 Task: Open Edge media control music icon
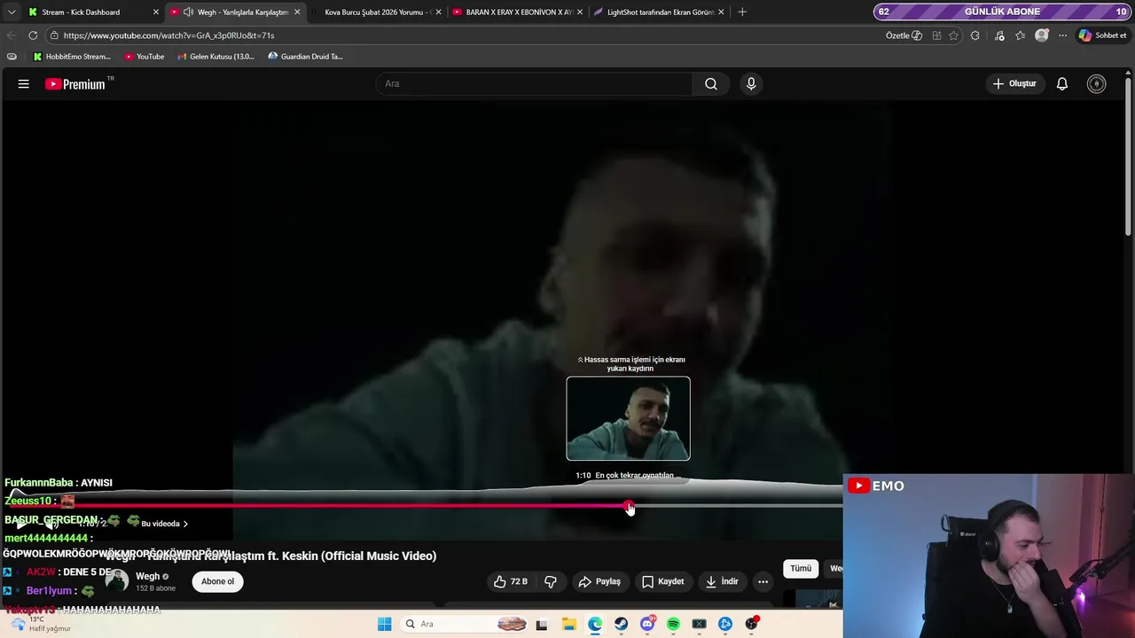(x=999, y=35)
